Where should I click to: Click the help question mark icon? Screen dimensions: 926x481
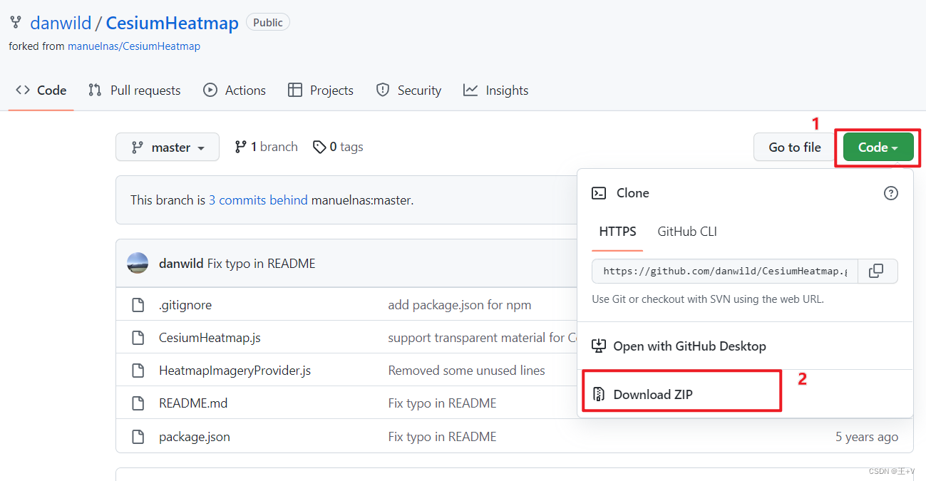(x=890, y=193)
